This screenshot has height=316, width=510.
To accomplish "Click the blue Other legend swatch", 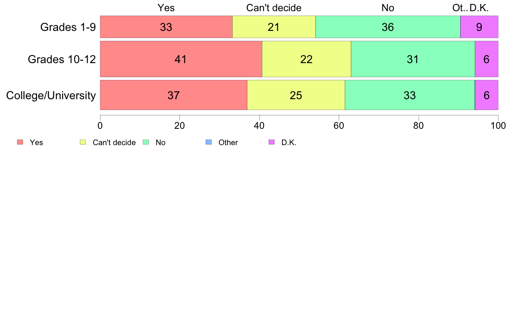I will 209,142.
